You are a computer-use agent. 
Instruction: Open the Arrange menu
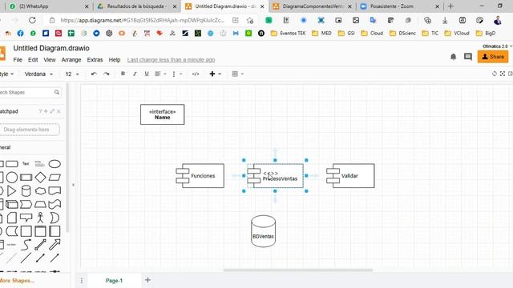pyautogui.click(x=71, y=60)
